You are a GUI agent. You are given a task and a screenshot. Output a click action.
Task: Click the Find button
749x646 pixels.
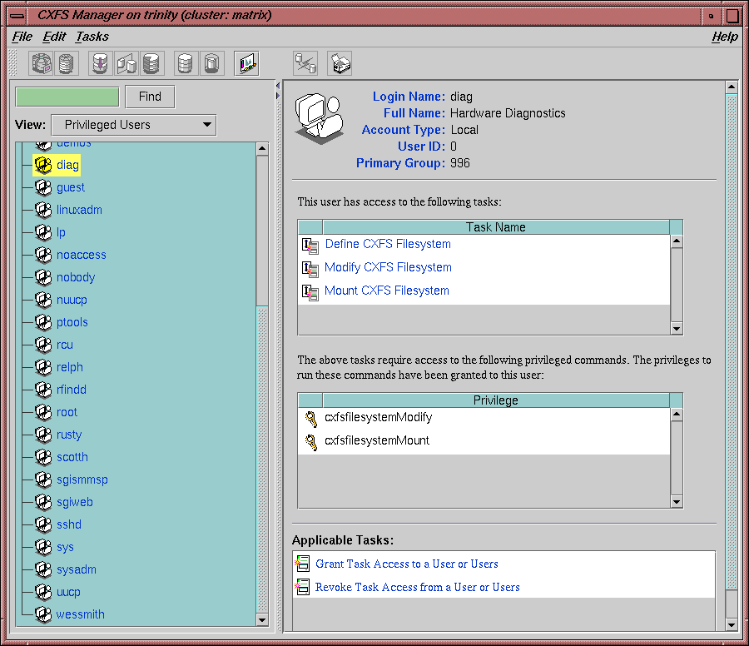click(150, 97)
